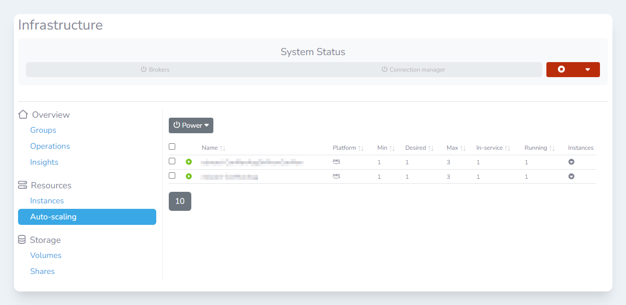Click the red stop system button

(561, 70)
